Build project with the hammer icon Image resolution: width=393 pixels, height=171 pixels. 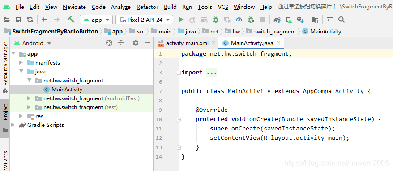pyautogui.click(x=71, y=20)
